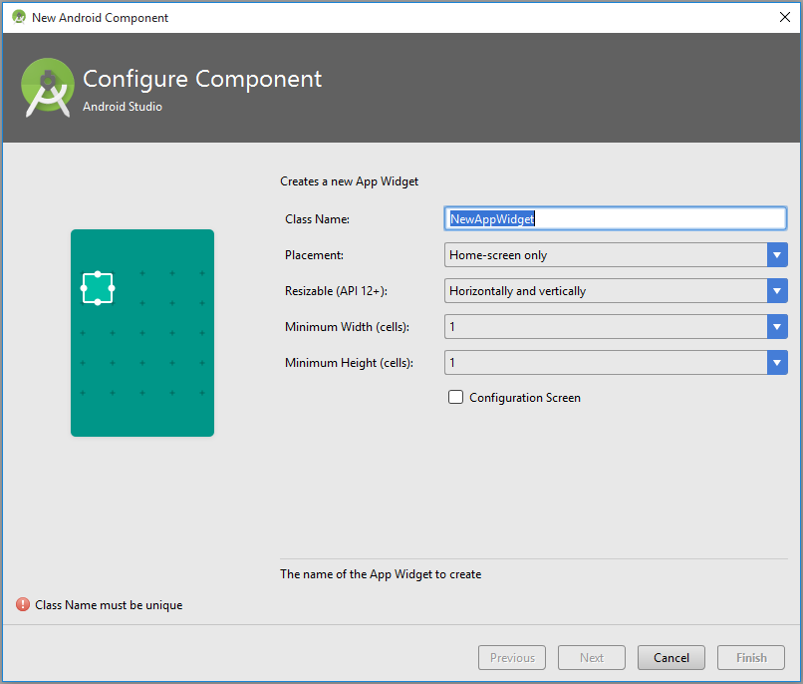The height and width of the screenshot is (684, 803).
Task: Click the red error icon by Class Name warning
Action: tap(23, 604)
